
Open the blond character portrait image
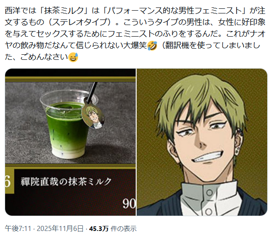click(x=202, y=142)
